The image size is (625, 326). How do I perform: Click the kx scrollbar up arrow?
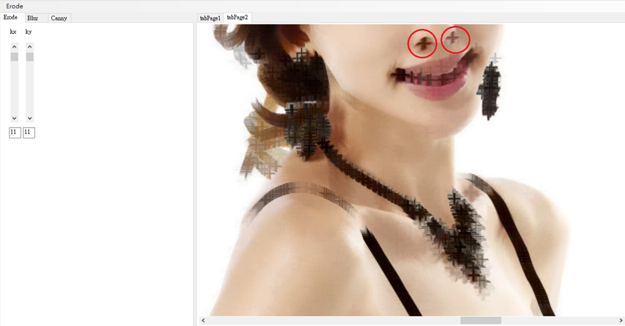(x=15, y=47)
